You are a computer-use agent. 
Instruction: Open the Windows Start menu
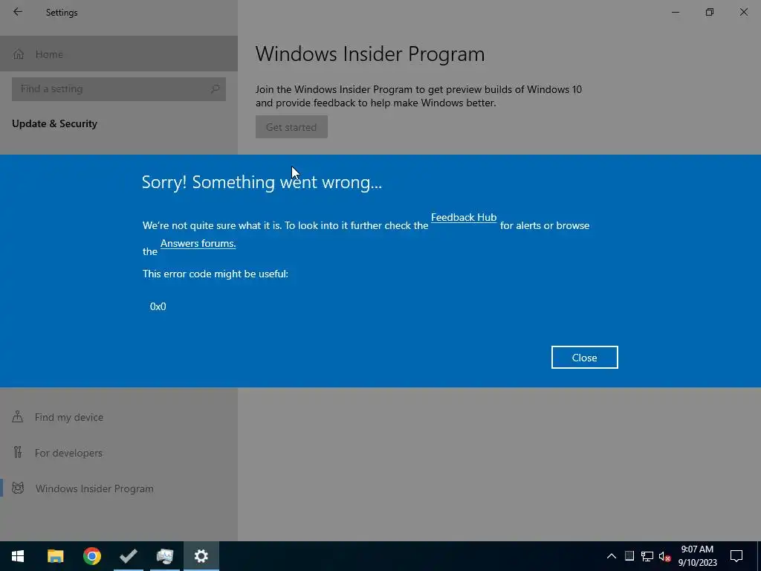point(18,556)
